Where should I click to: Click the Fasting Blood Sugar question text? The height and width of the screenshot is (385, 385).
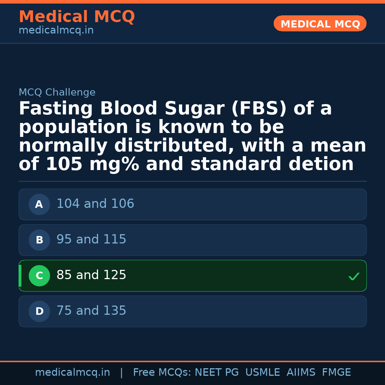coord(192,137)
